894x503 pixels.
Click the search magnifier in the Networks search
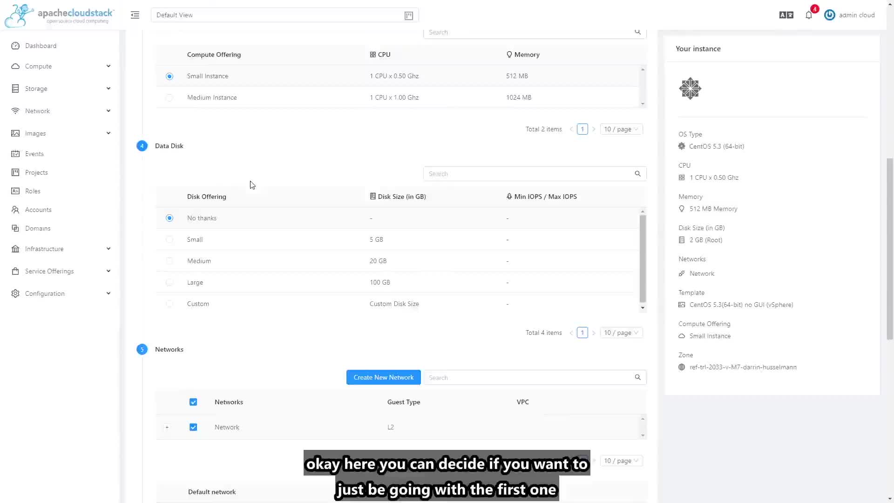point(637,377)
